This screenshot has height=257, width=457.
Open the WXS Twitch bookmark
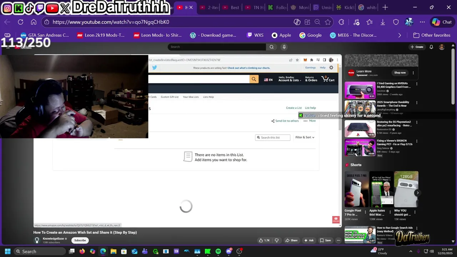(255, 35)
